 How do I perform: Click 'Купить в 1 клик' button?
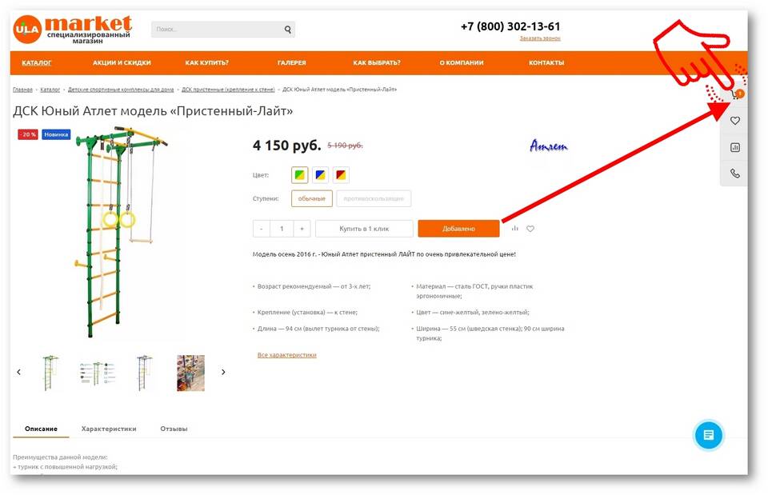[x=364, y=229]
